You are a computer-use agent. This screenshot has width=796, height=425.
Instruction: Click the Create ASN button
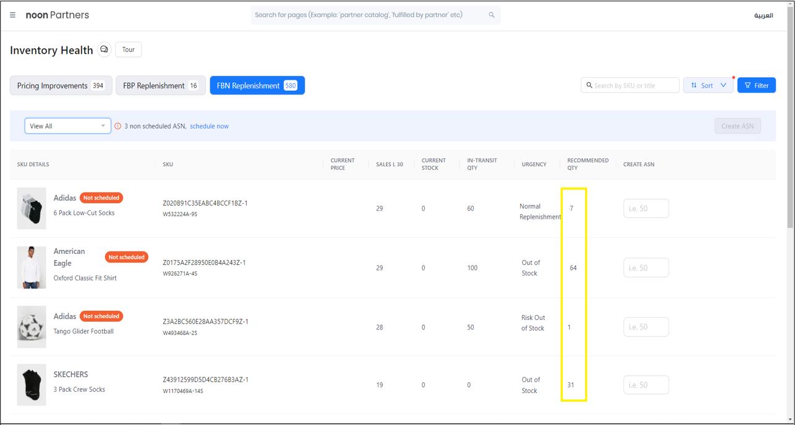pos(737,126)
